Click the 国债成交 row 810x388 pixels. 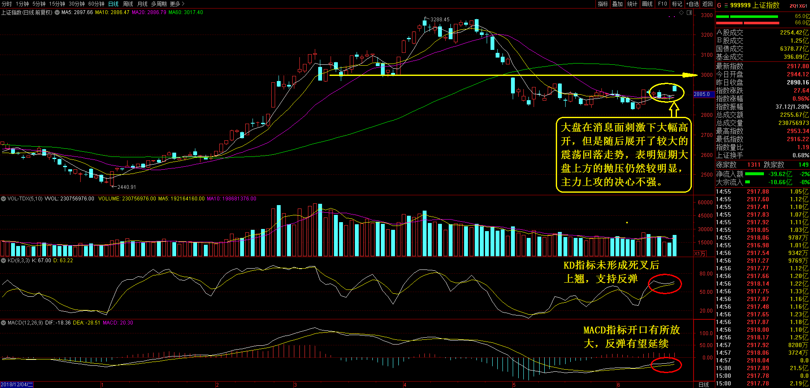click(x=763, y=49)
